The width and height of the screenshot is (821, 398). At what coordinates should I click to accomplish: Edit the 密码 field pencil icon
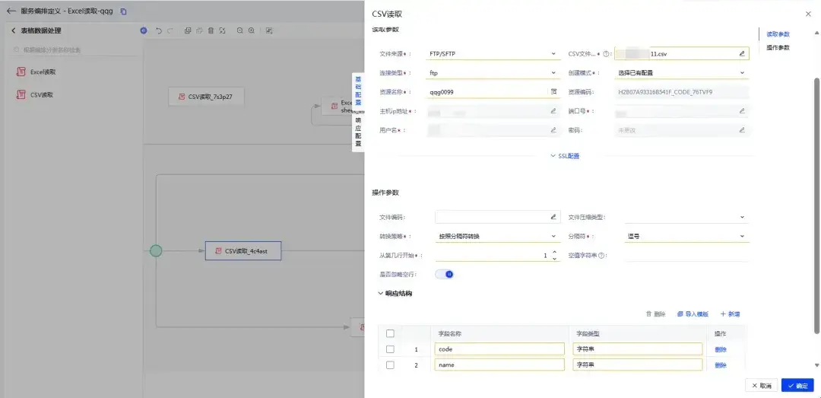[742, 130]
